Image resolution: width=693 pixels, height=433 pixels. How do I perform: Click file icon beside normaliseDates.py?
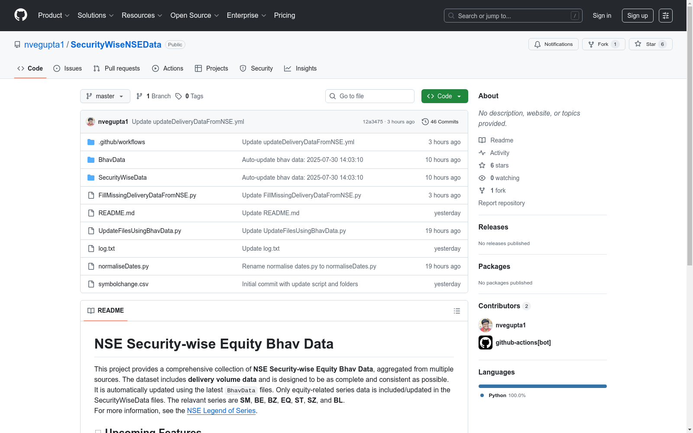coord(91,266)
